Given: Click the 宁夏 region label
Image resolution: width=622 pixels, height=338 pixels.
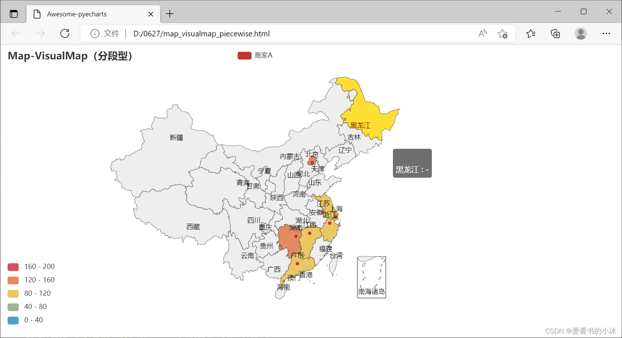Looking at the screenshot, I should tap(265, 171).
